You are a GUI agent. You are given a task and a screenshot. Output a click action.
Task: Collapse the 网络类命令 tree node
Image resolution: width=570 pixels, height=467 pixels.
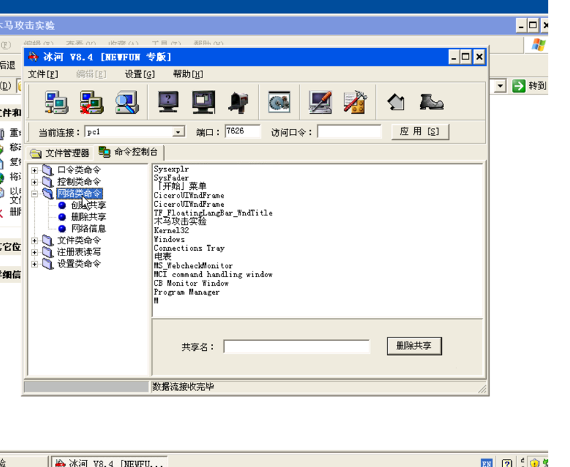point(35,194)
